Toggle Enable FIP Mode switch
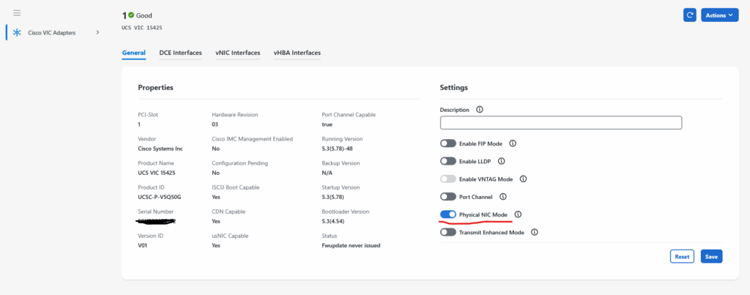This screenshot has height=295, width=750. [448, 143]
